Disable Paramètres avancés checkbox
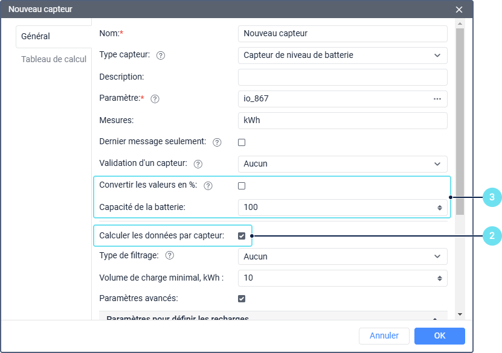 pyautogui.click(x=242, y=299)
